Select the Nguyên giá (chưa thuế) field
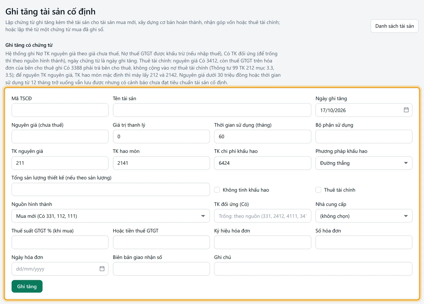The image size is (424, 304). coord(60,137)
